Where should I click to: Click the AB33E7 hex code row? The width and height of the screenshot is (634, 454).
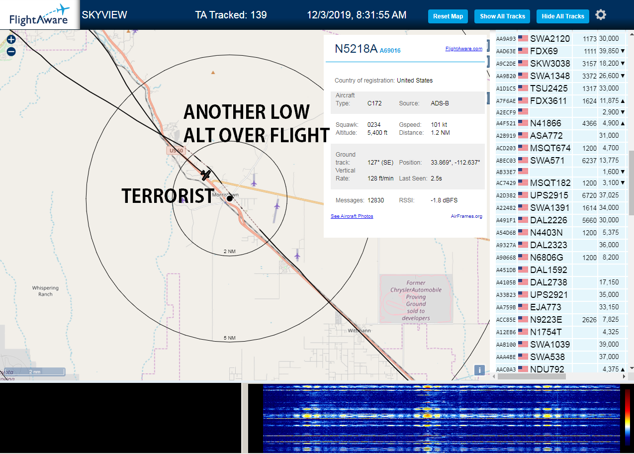(561, 172)
